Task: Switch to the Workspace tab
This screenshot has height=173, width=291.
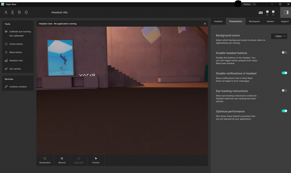Action: 254,21
